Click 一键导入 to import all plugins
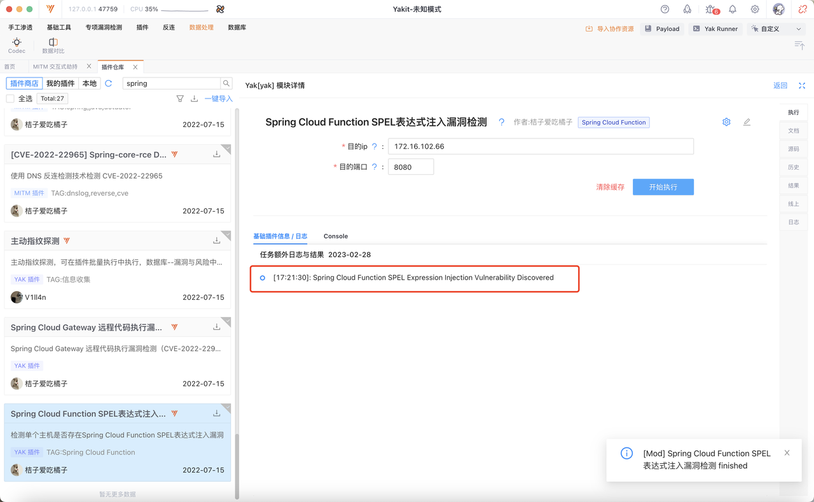The image size is (814, 502). (219, 98)
